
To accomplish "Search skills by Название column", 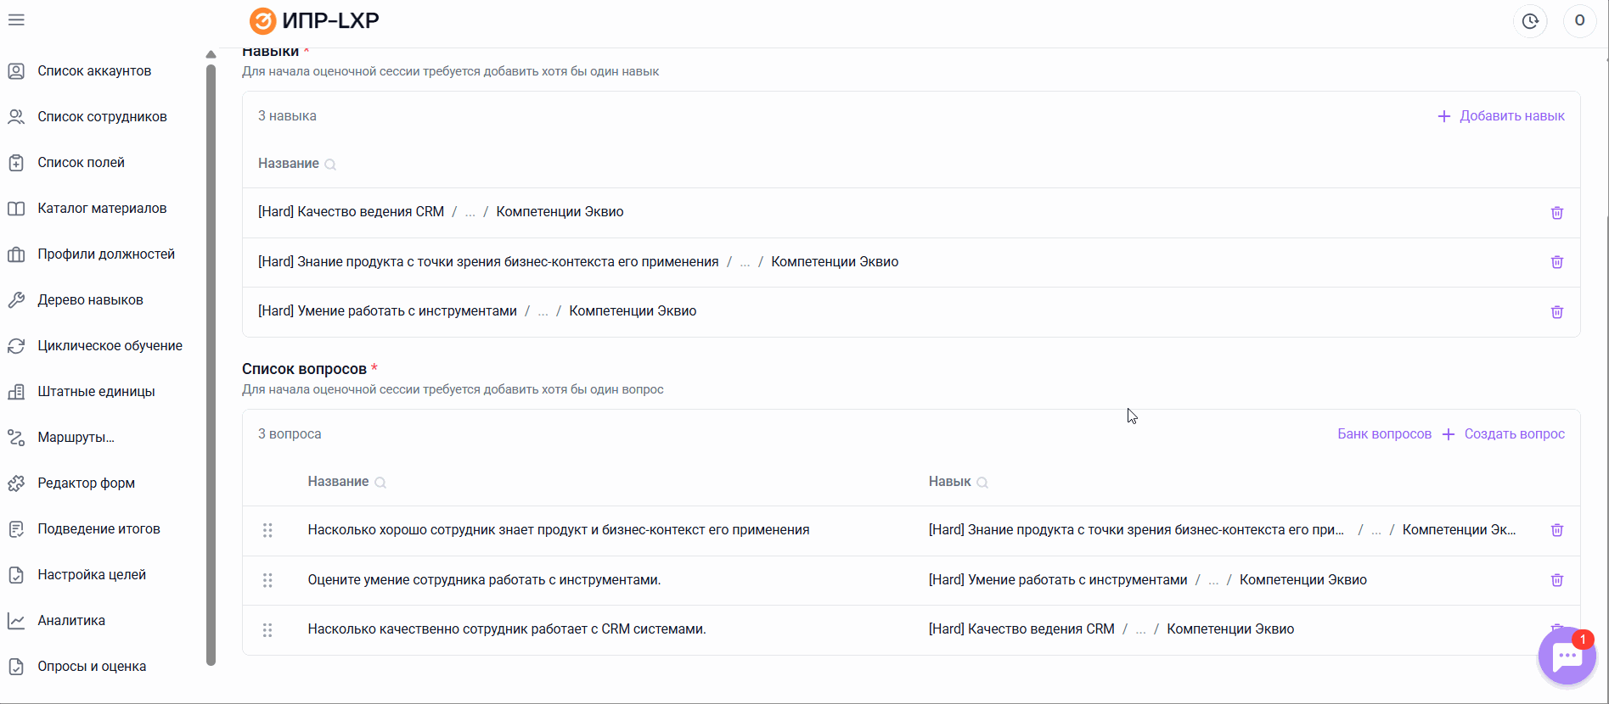I will [x=330, y=165].
